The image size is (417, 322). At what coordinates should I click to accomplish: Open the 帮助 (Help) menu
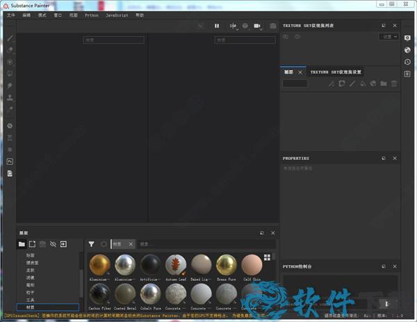pyautogui.click(x=140, y=15)
